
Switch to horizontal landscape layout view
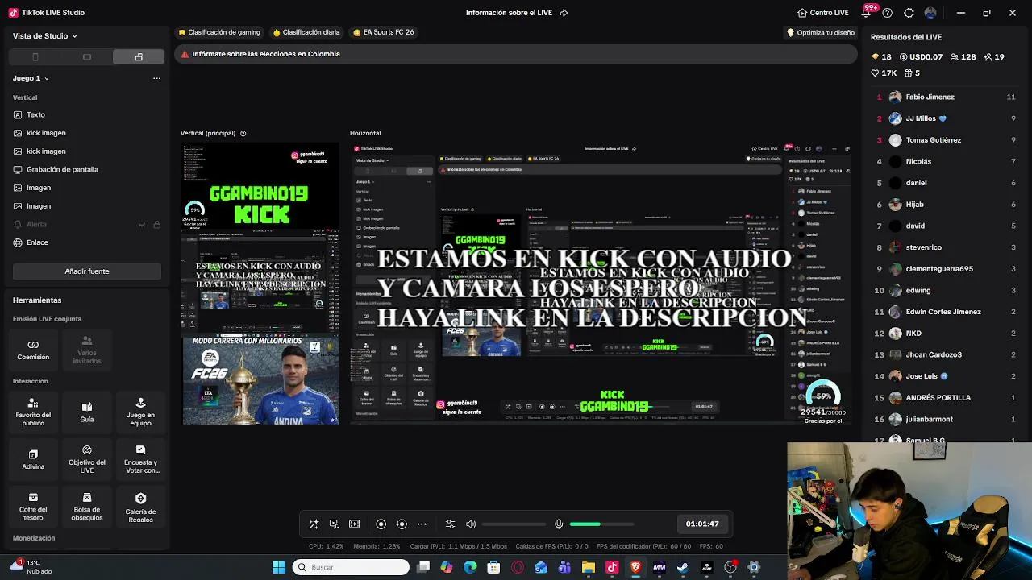point(87,57)
